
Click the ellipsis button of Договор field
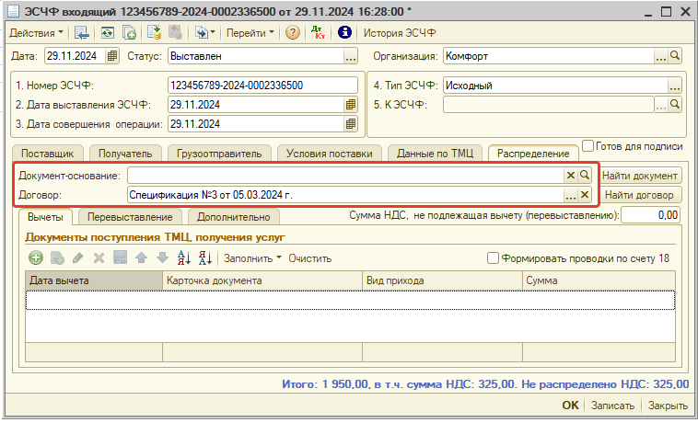(x=571, y=195)
